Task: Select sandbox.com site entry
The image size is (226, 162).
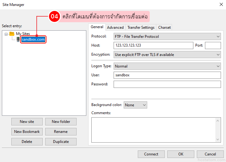Action: [x=33, y=40]
